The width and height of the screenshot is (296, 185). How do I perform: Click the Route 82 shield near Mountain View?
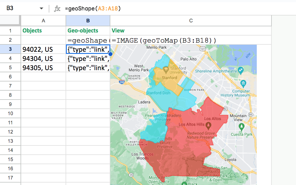pyautogui.click(x=225, y=109)
